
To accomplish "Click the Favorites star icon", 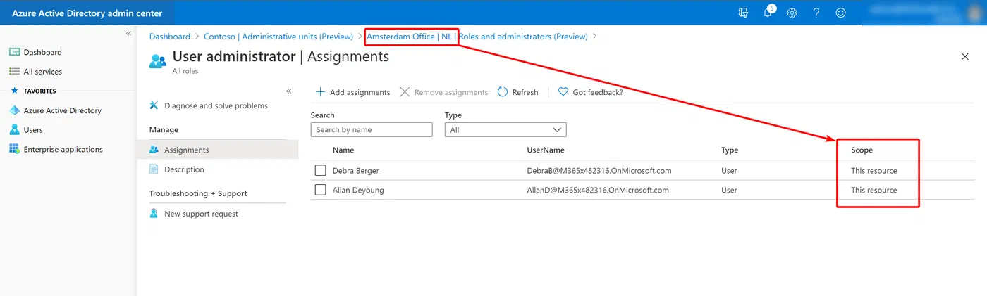I will [x=14, y=91].
